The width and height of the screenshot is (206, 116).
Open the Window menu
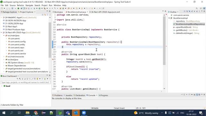(57, 5)
